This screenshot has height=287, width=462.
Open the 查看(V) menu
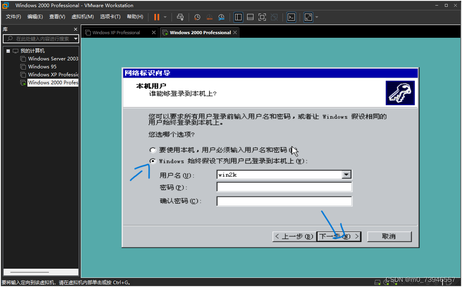point(57,16)
